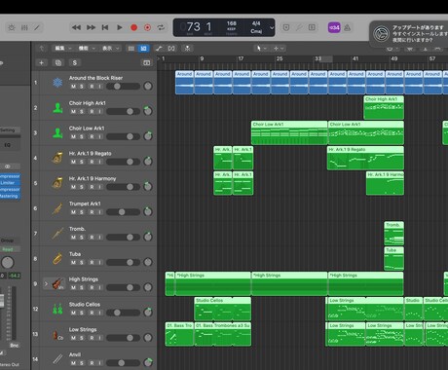Open the 編集 (Edit) menu in tracks area
This screenshot has height=370, width=448.
(x=63, y=49)
